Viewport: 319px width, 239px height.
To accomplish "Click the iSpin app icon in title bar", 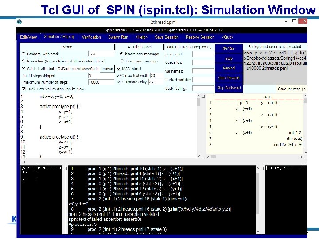I will [19, 22].
